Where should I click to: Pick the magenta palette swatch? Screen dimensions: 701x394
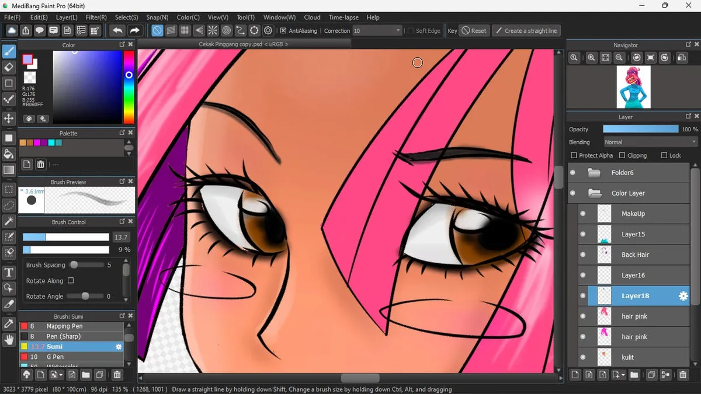point(37,143)
